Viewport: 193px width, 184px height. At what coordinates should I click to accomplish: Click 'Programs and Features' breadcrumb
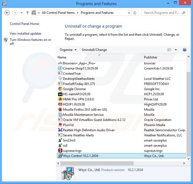97,13
